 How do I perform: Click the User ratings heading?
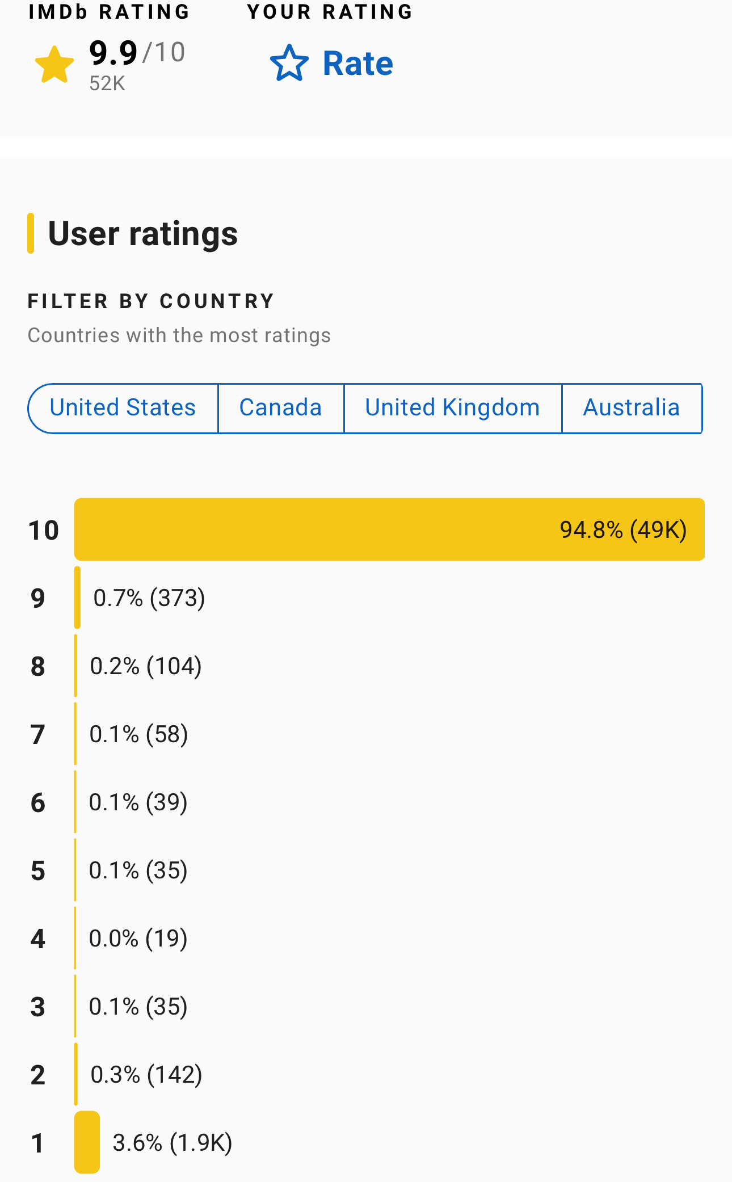142,234
